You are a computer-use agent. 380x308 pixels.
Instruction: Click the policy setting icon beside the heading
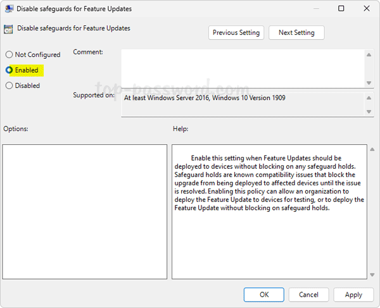pyautogui.click(x=8, y=28)
